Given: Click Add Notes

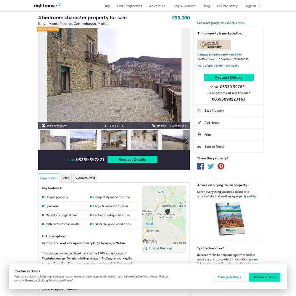Looking at the screenshot, I should point(212,123).
